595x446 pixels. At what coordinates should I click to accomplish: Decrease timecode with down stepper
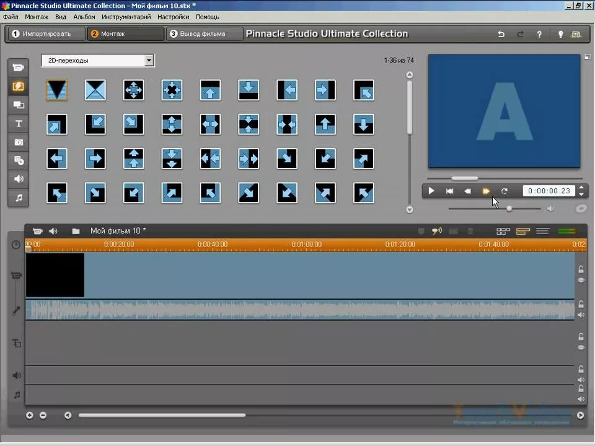[581, 194]
